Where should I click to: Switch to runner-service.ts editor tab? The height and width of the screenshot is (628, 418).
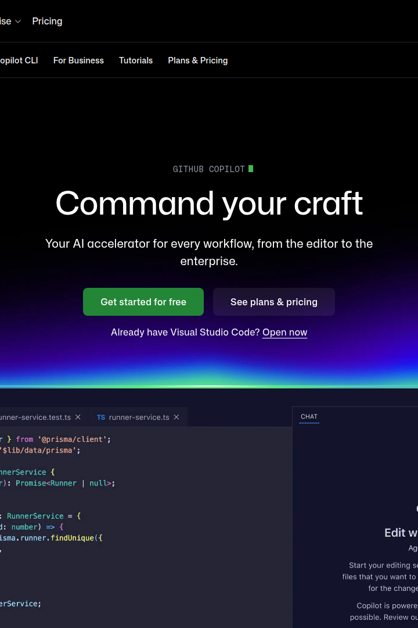(x=138, y=417)
